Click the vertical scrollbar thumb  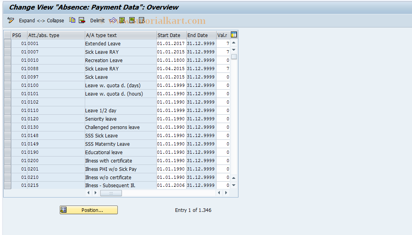pyautogui.click(x=234, y=57)
